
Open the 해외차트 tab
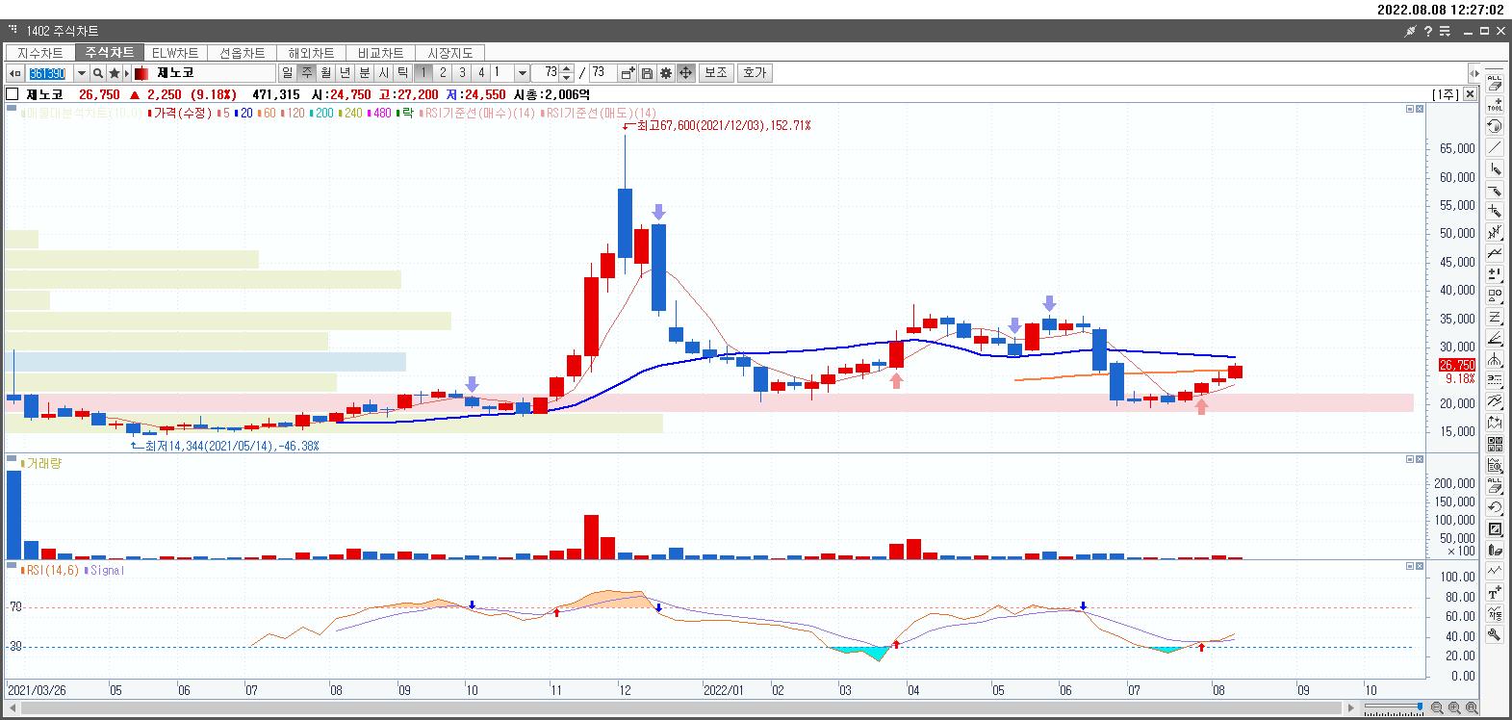pos(311,53)
